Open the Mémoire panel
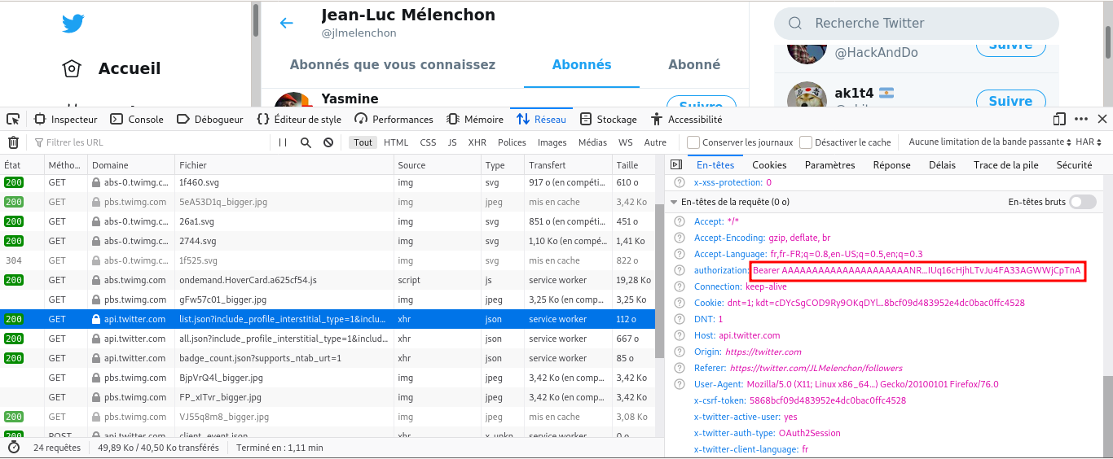 [x=474, y=119]
